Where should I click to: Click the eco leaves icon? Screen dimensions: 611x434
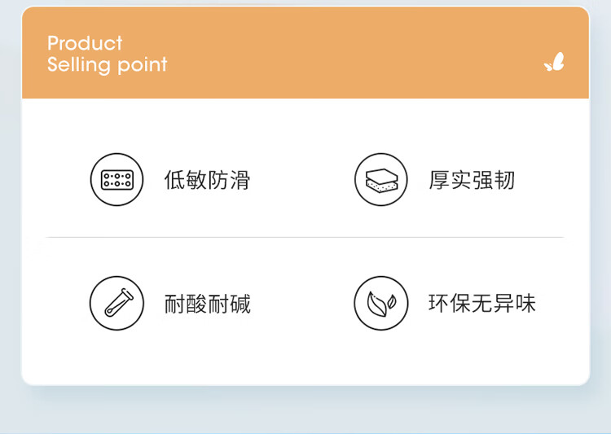[x=381, y=303]
